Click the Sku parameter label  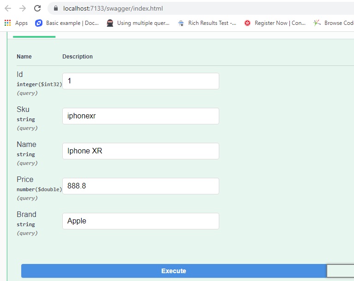pos(23,109)
